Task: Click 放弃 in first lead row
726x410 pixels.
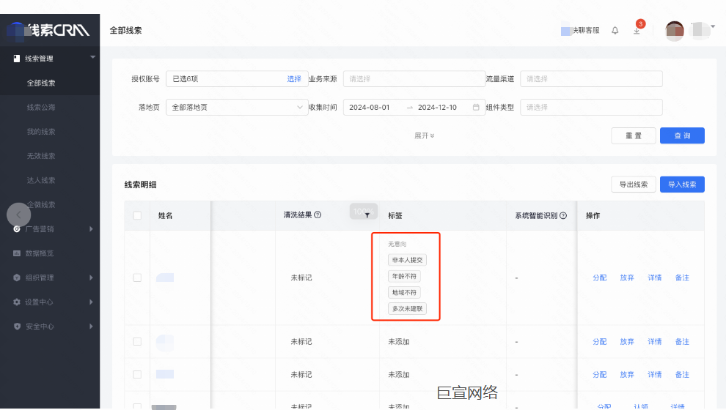Action: point(627,277)
